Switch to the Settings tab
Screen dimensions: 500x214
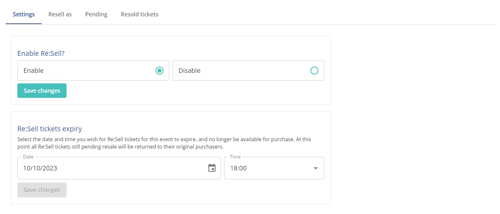(24, 14)
